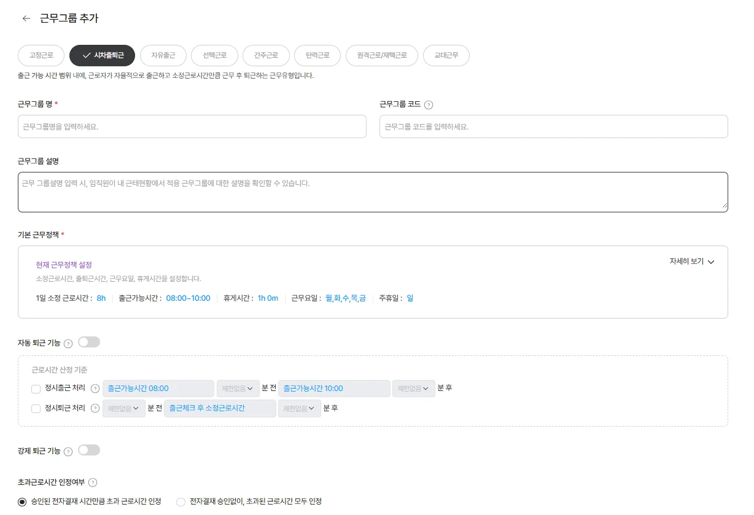754x515 pixels.
Task: Open the 제한없음 dropdown beside 출근체크 후 소정근로시간
Action: (x=299, y=408)
